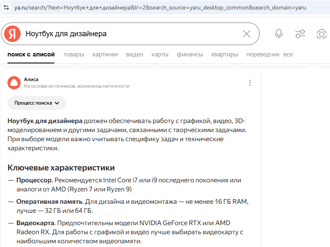
Task: Click the search field with 'Ноутбук для дизайнера'
Action: tap(130, 34)
